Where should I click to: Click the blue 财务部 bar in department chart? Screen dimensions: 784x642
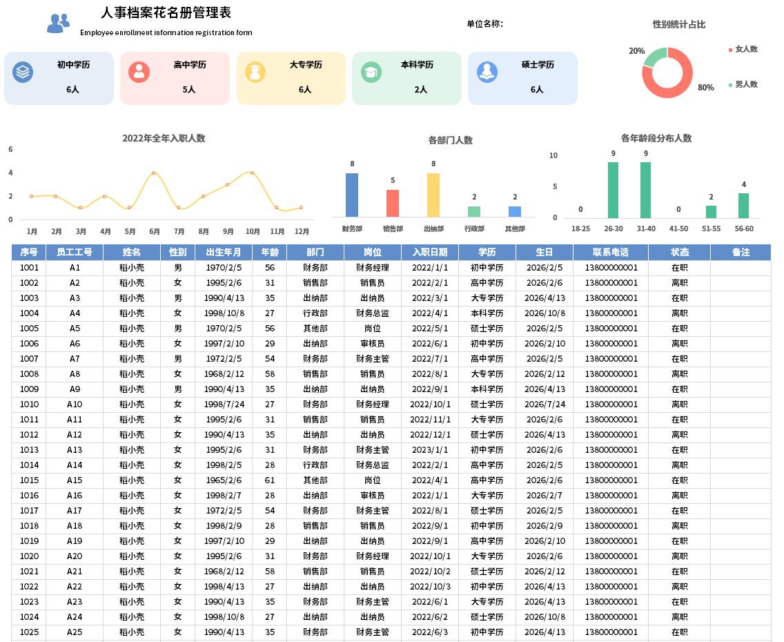pyautogui.click(x=352, y=195)
